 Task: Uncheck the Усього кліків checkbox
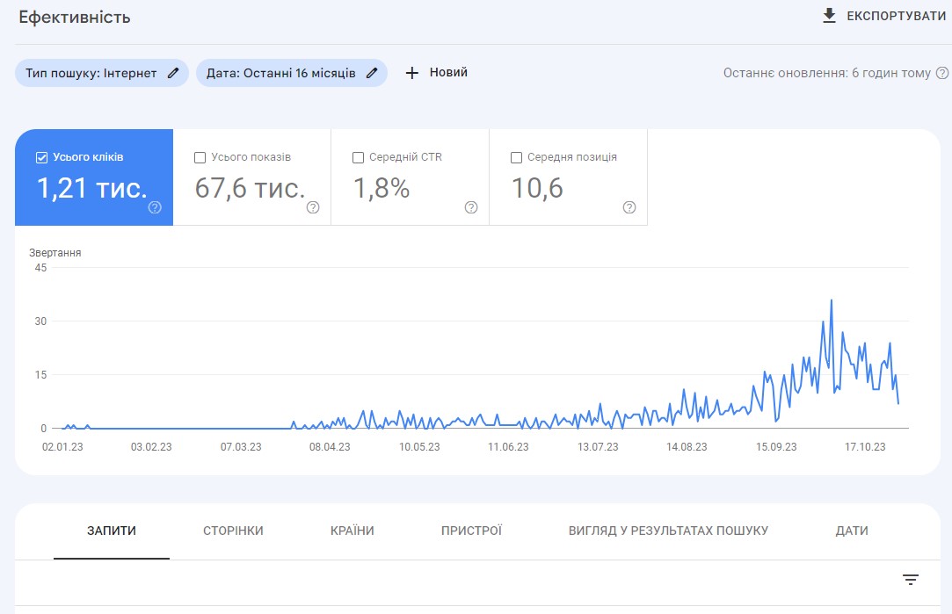[41, 157]
